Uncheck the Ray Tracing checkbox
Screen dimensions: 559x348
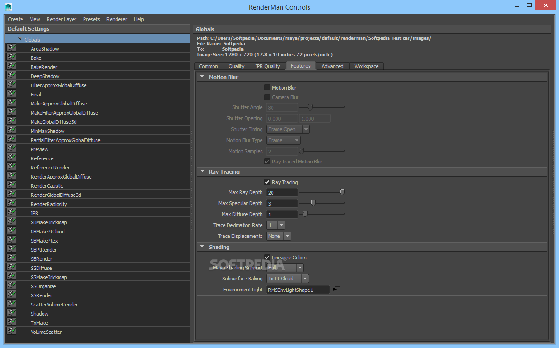267,182
